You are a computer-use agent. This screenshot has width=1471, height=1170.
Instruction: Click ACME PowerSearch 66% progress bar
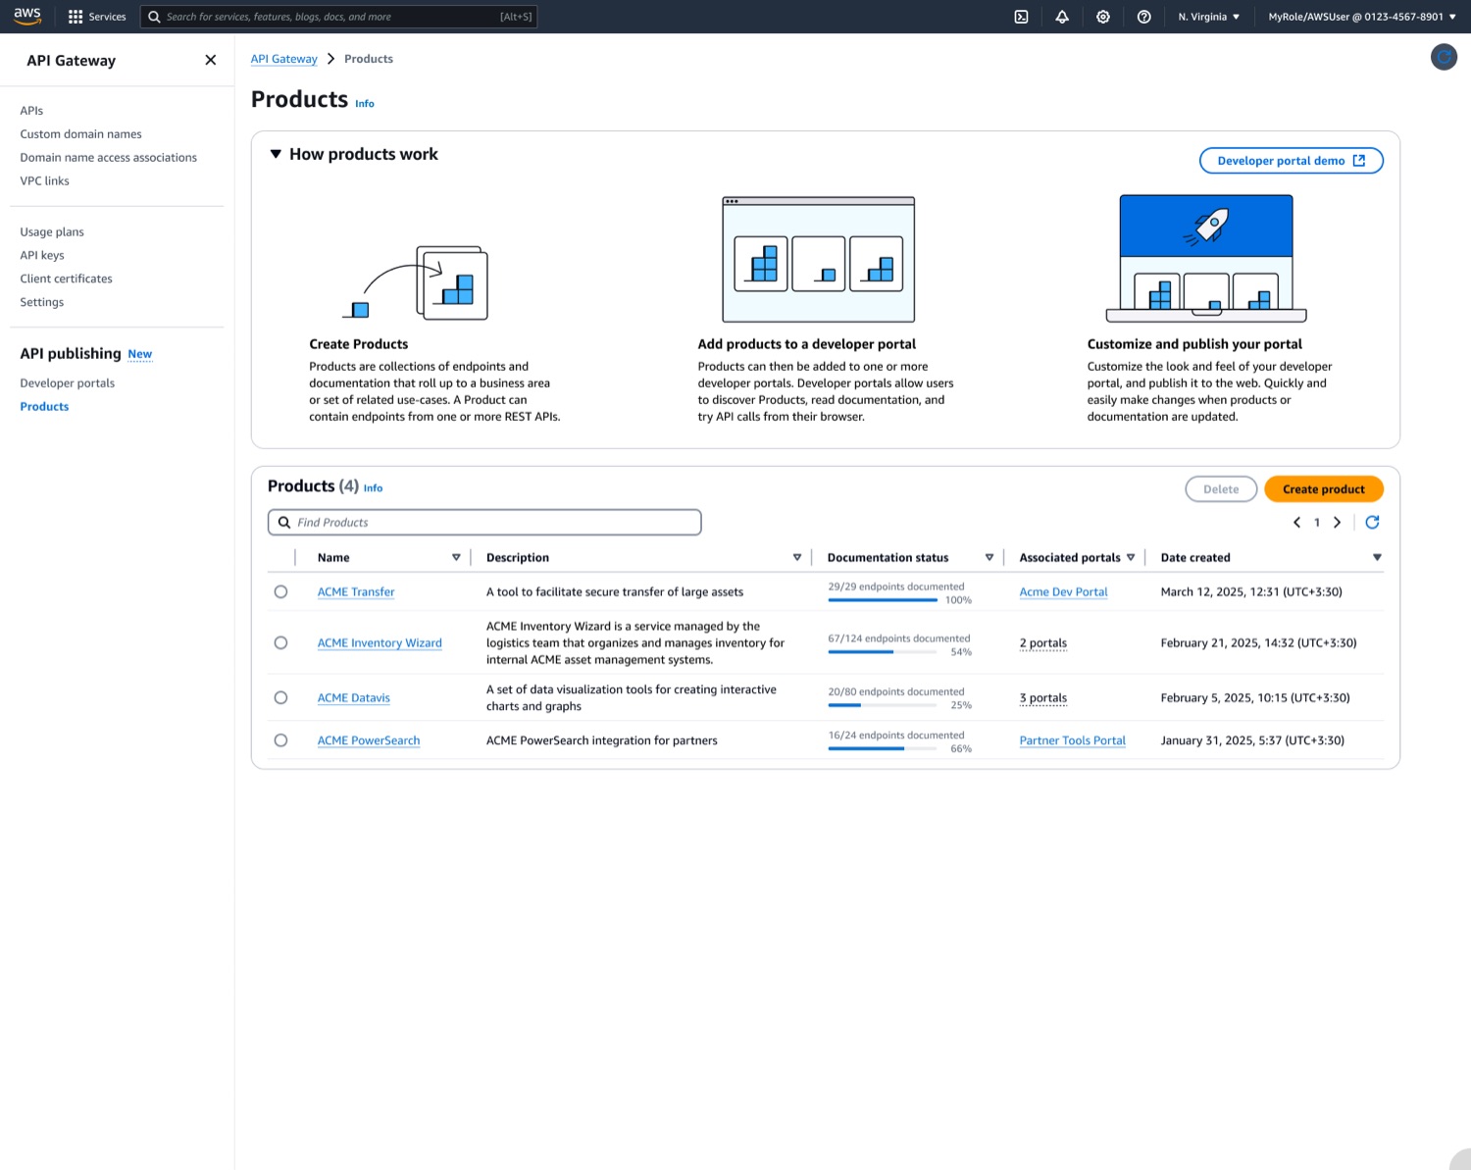(x=883, y=748)
